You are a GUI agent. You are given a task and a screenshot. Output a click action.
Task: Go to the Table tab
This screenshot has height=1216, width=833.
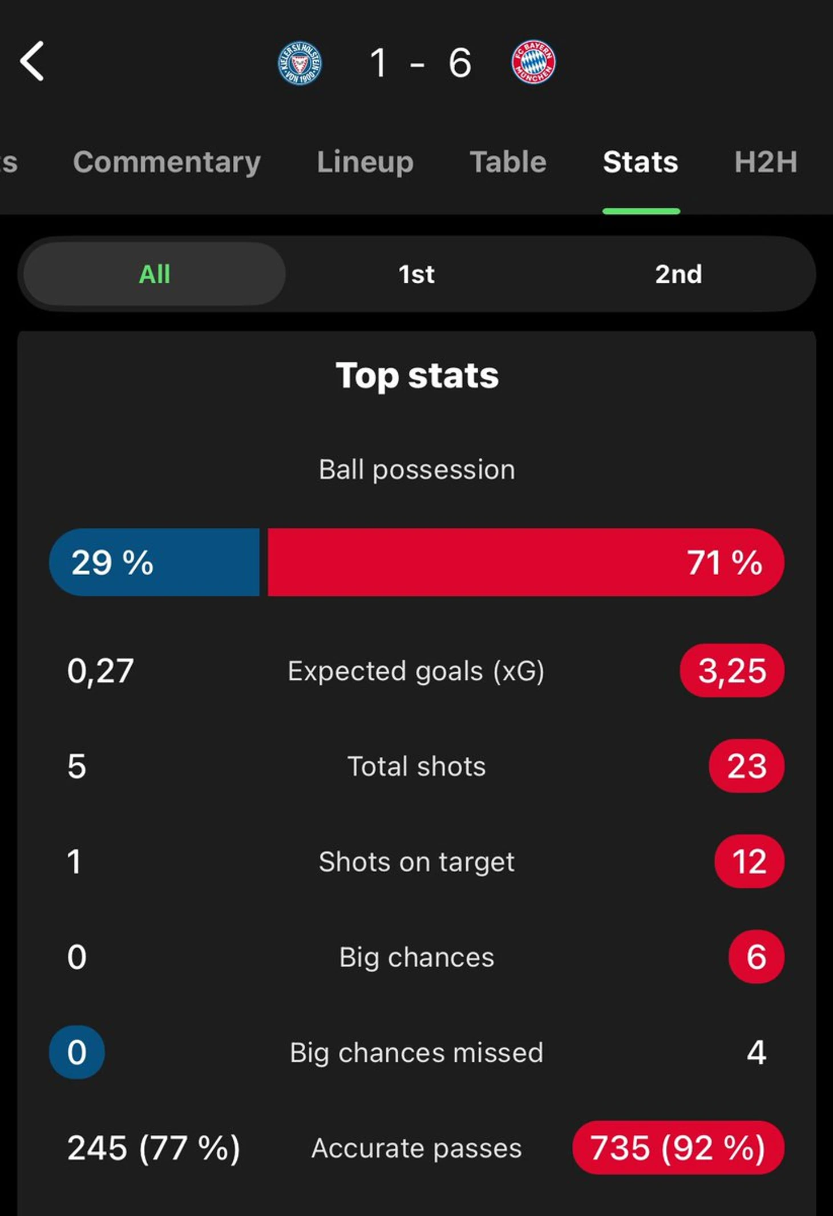coord(508,162)
